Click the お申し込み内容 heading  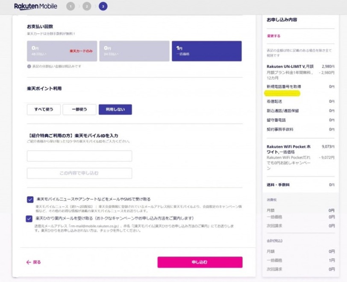point(282,20)
